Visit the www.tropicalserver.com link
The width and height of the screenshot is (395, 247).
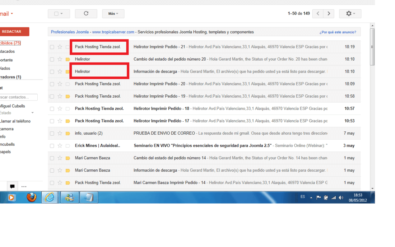coord(113,32)
